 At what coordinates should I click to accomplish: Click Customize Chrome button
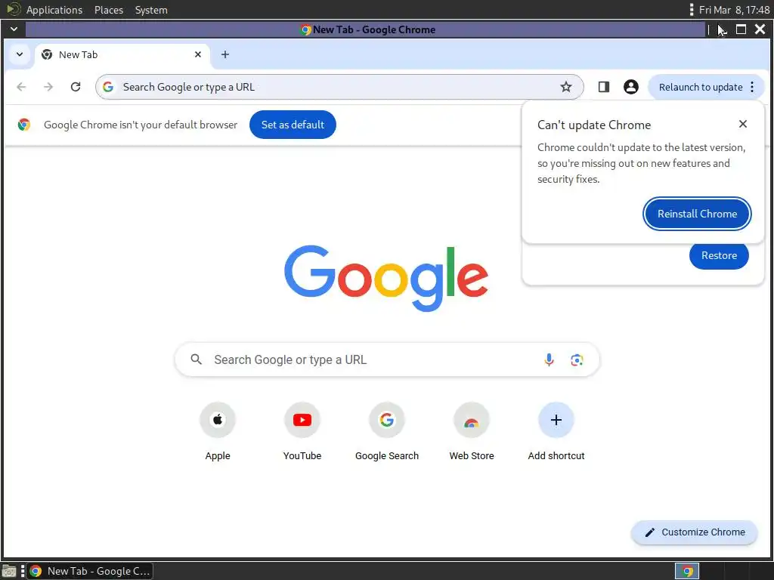tap(694, 532)
